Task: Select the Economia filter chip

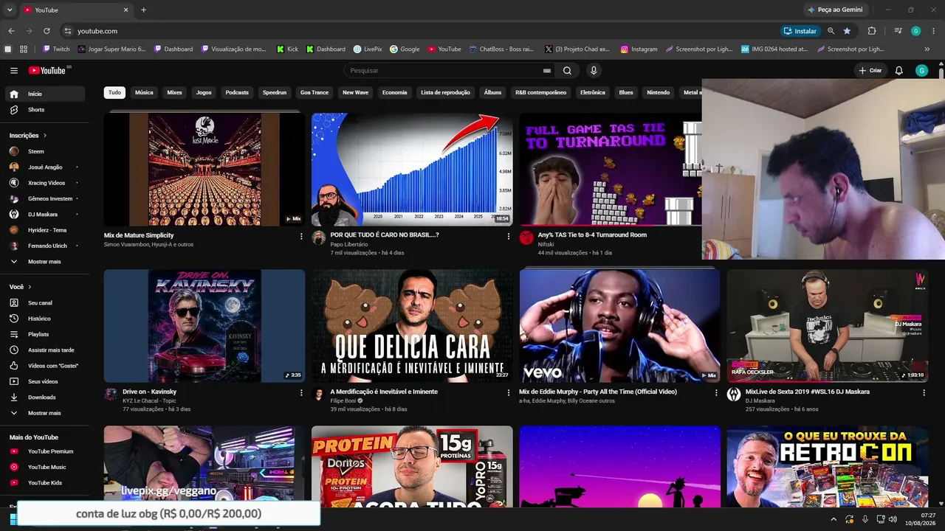Action: [394, 93]
